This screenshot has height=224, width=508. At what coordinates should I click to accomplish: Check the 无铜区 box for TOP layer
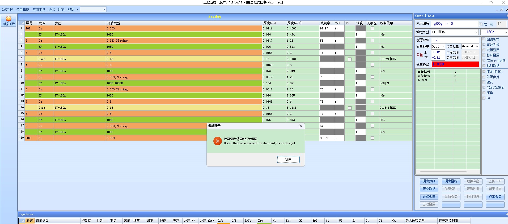point(372,28)
